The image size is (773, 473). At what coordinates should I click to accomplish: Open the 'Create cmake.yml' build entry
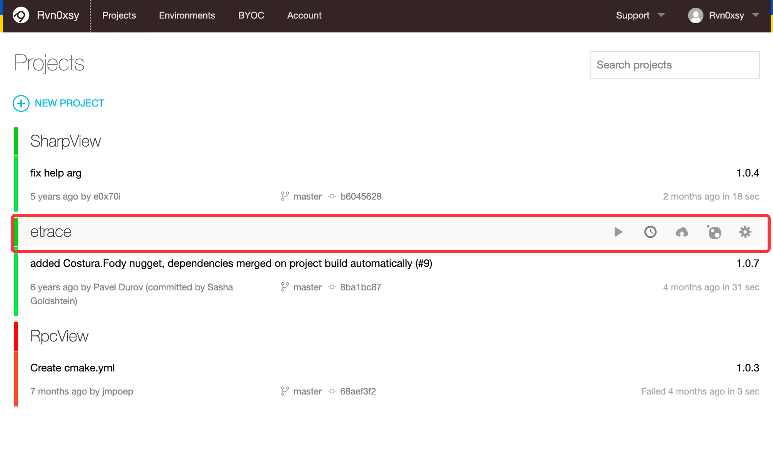click(72, 368)
